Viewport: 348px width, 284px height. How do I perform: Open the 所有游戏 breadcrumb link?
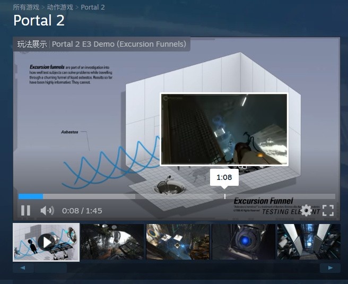click(x=26, y=7)
